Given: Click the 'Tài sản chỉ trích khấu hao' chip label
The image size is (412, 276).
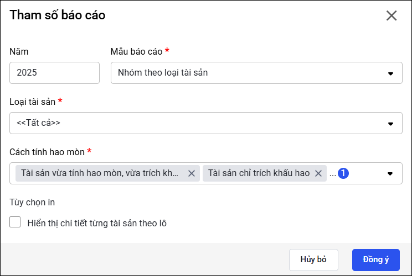Looking at the screenshot, I should pos(259,173).
